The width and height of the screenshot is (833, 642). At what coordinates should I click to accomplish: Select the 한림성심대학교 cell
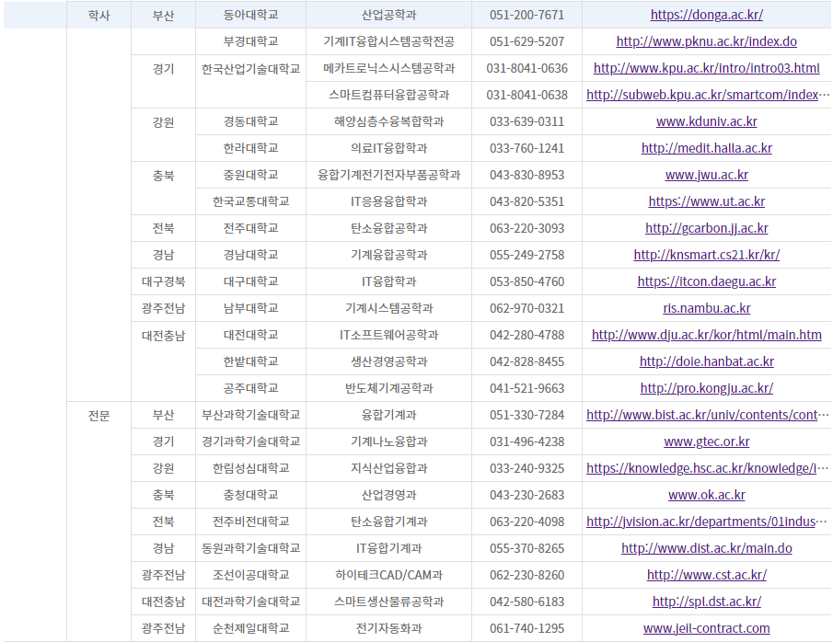250,468
